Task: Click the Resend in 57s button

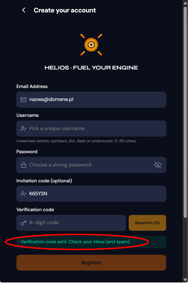Action: pos(147,223)
